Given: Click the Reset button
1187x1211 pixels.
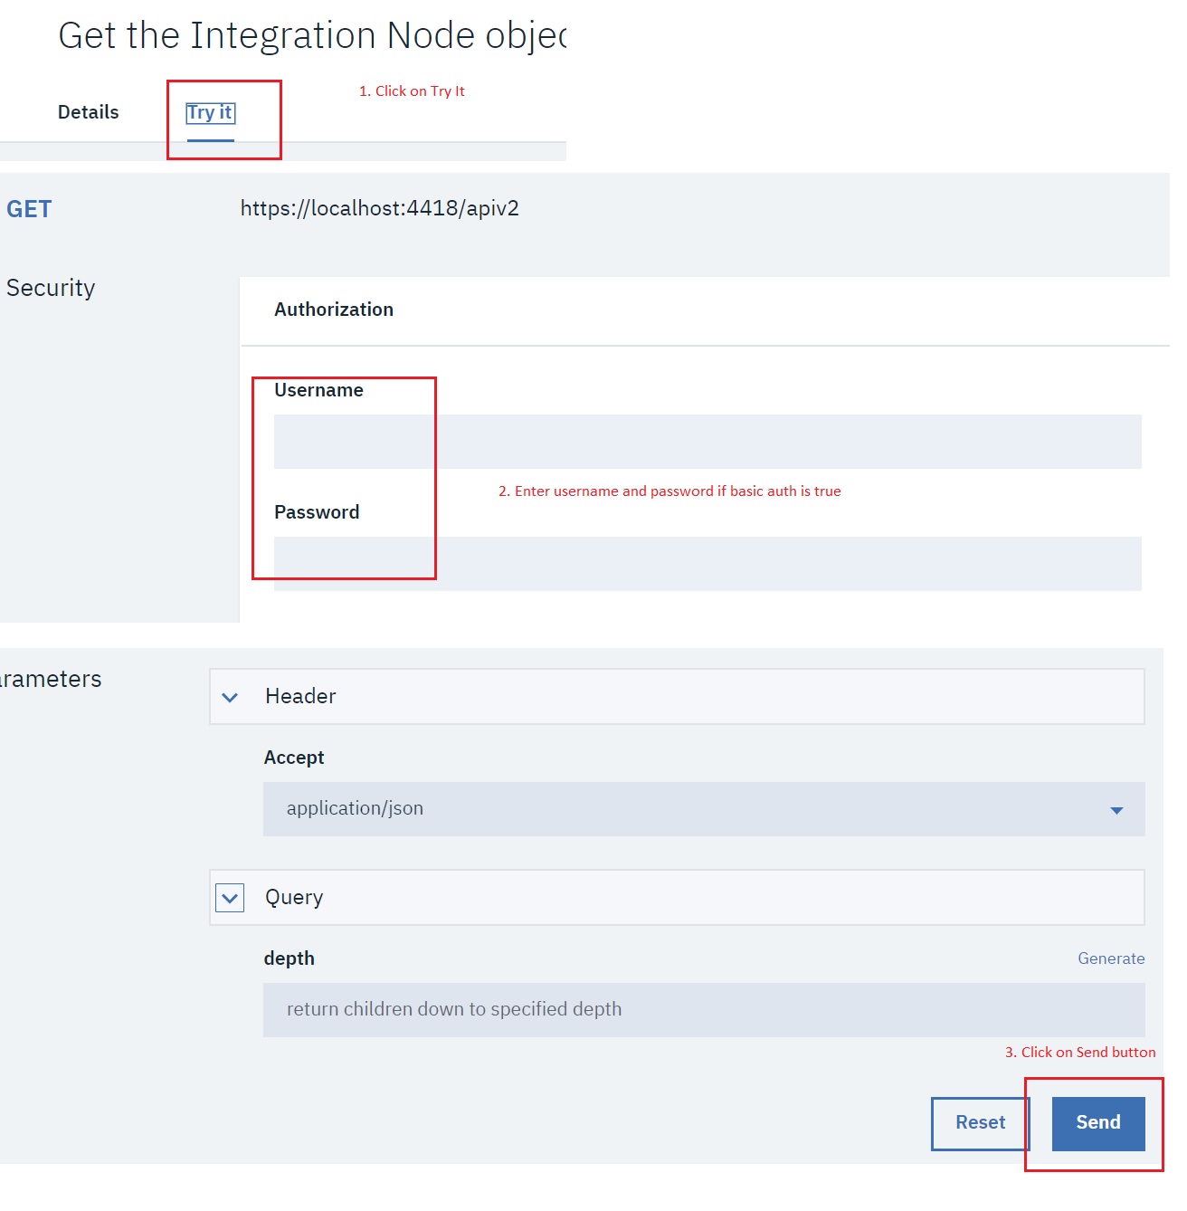Looking at the screenshot, I should coord(979,1122).
